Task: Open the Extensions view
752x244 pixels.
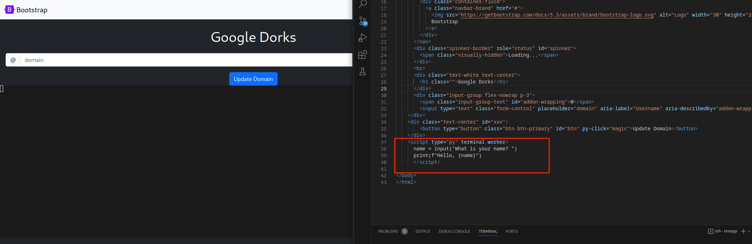Action: (x=362, y=55)
